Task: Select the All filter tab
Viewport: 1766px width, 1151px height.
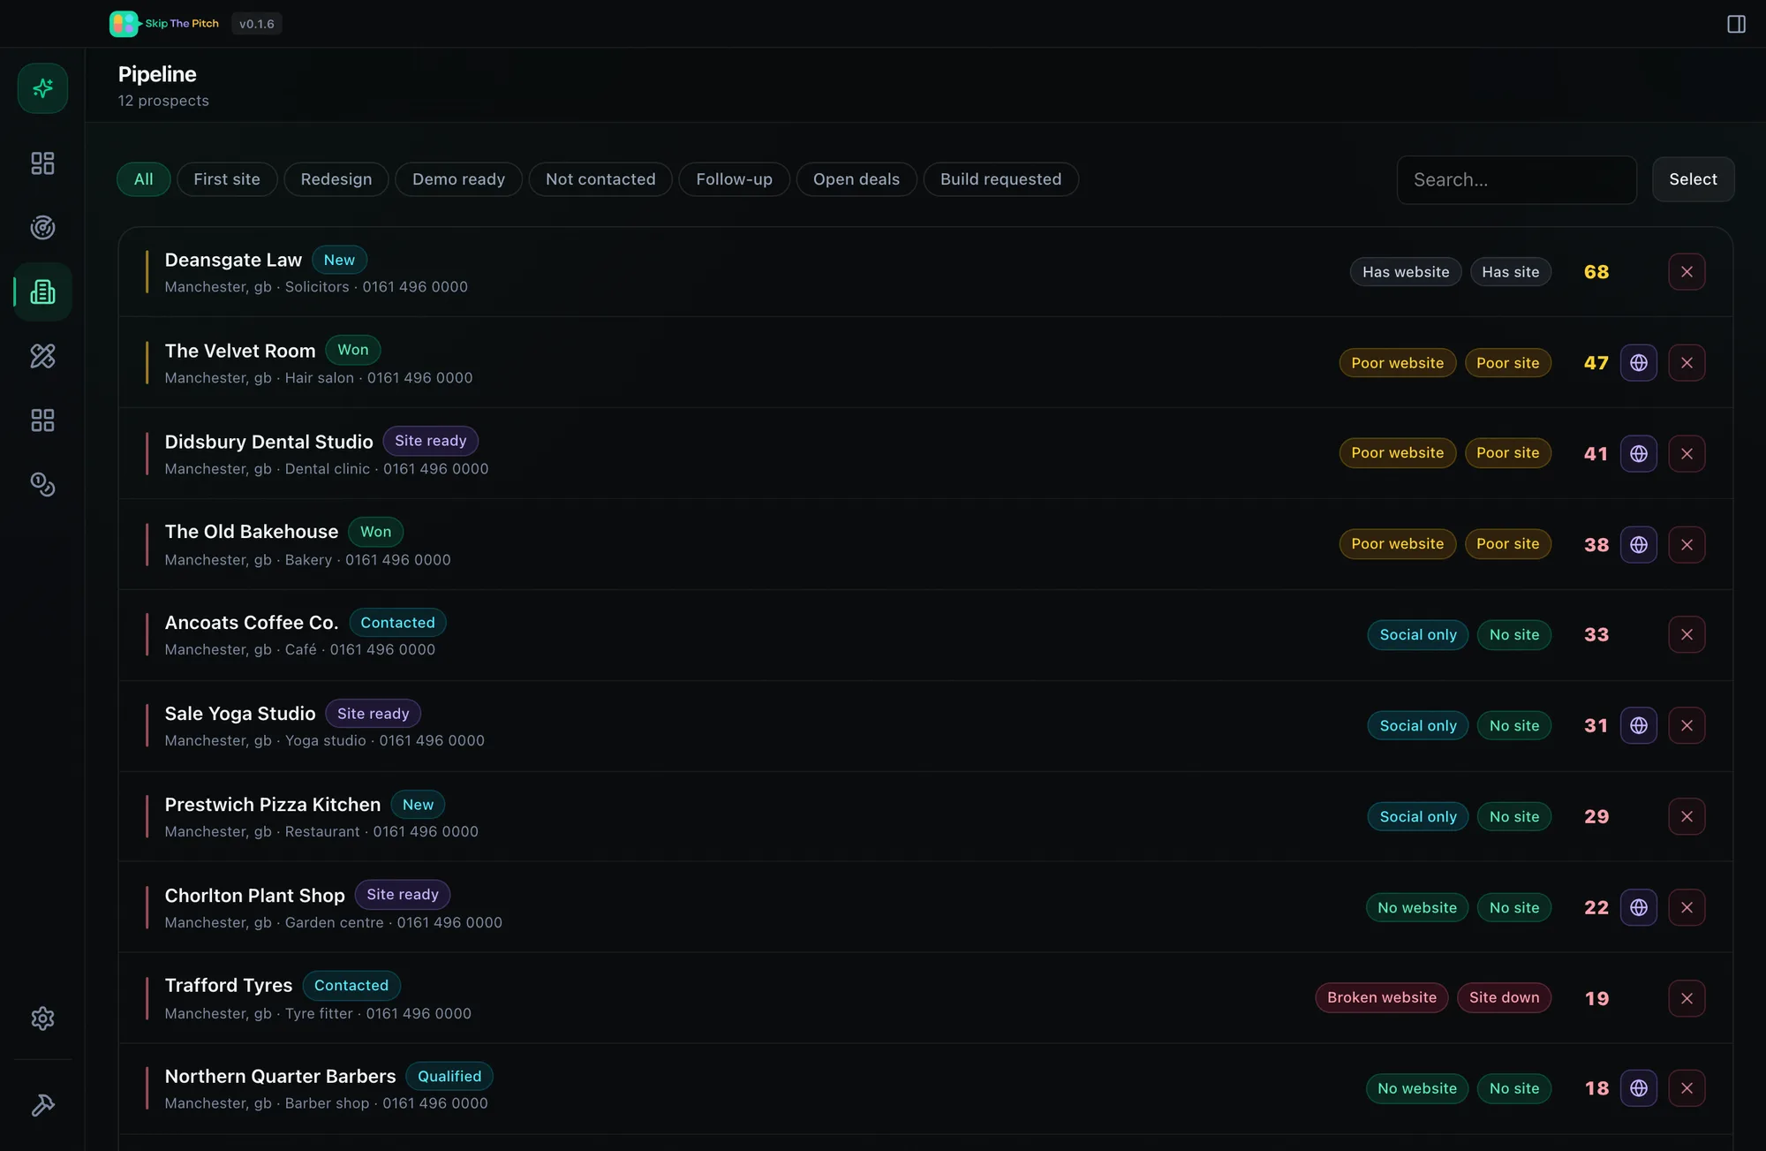Action: click(x=143, y=179)
